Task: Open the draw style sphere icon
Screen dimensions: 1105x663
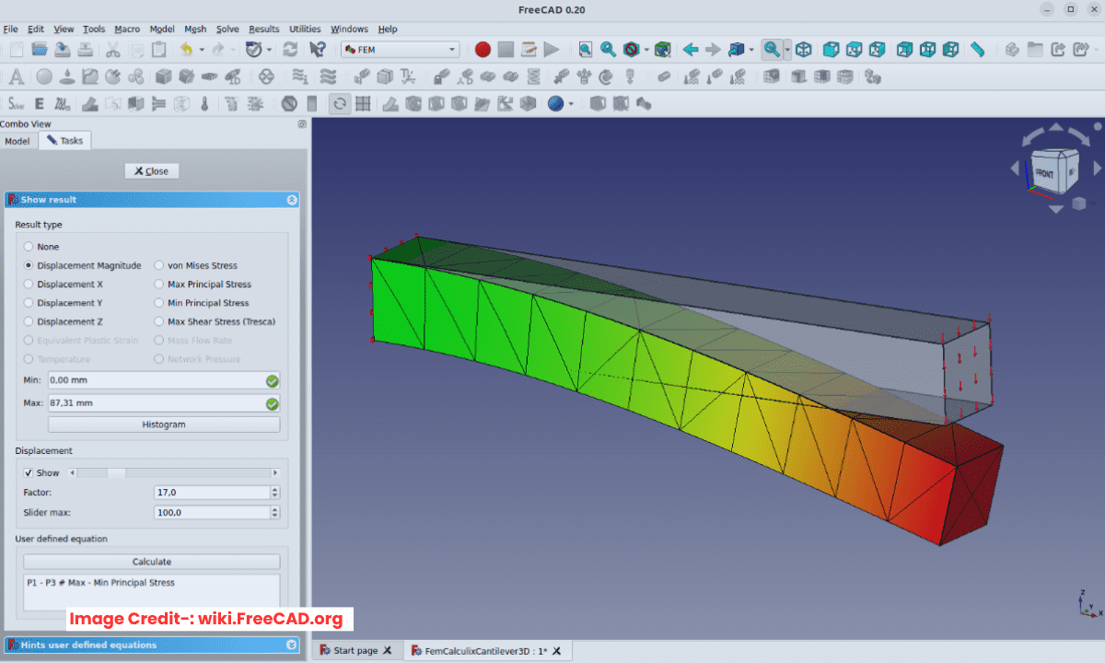Action: pyautogui.click(x=555, y=103)
